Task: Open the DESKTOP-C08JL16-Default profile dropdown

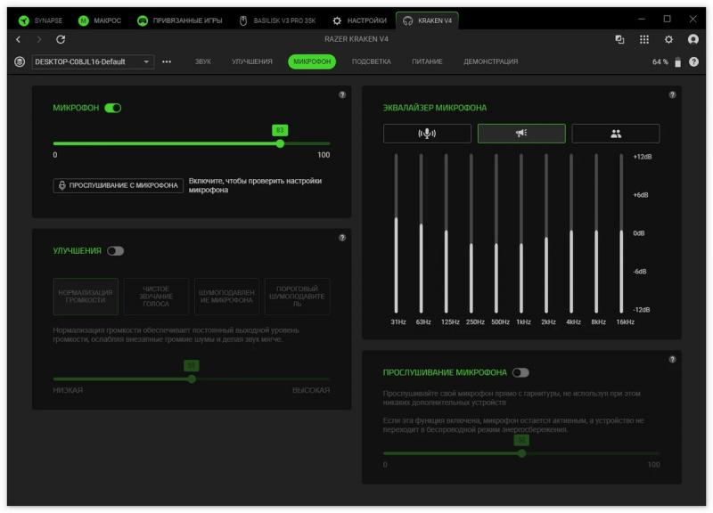Action: [x=93, y=61]
